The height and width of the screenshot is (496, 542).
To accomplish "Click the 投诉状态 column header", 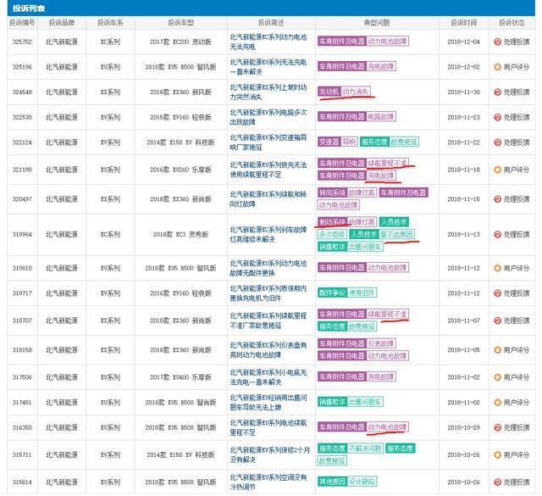I will 512,23.
